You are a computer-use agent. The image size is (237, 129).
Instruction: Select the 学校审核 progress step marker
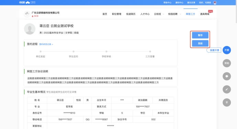(x=106, y=51)
